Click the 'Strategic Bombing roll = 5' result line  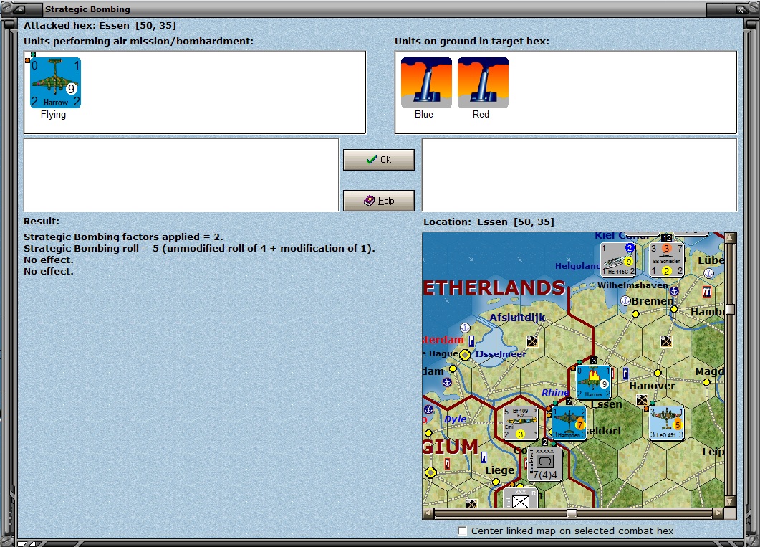(199, 248)
